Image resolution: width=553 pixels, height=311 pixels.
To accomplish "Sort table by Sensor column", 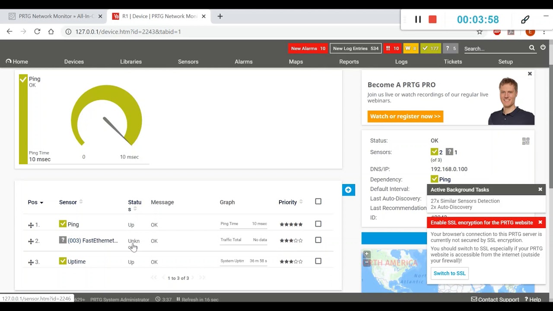I will click(x=70, y=202).
